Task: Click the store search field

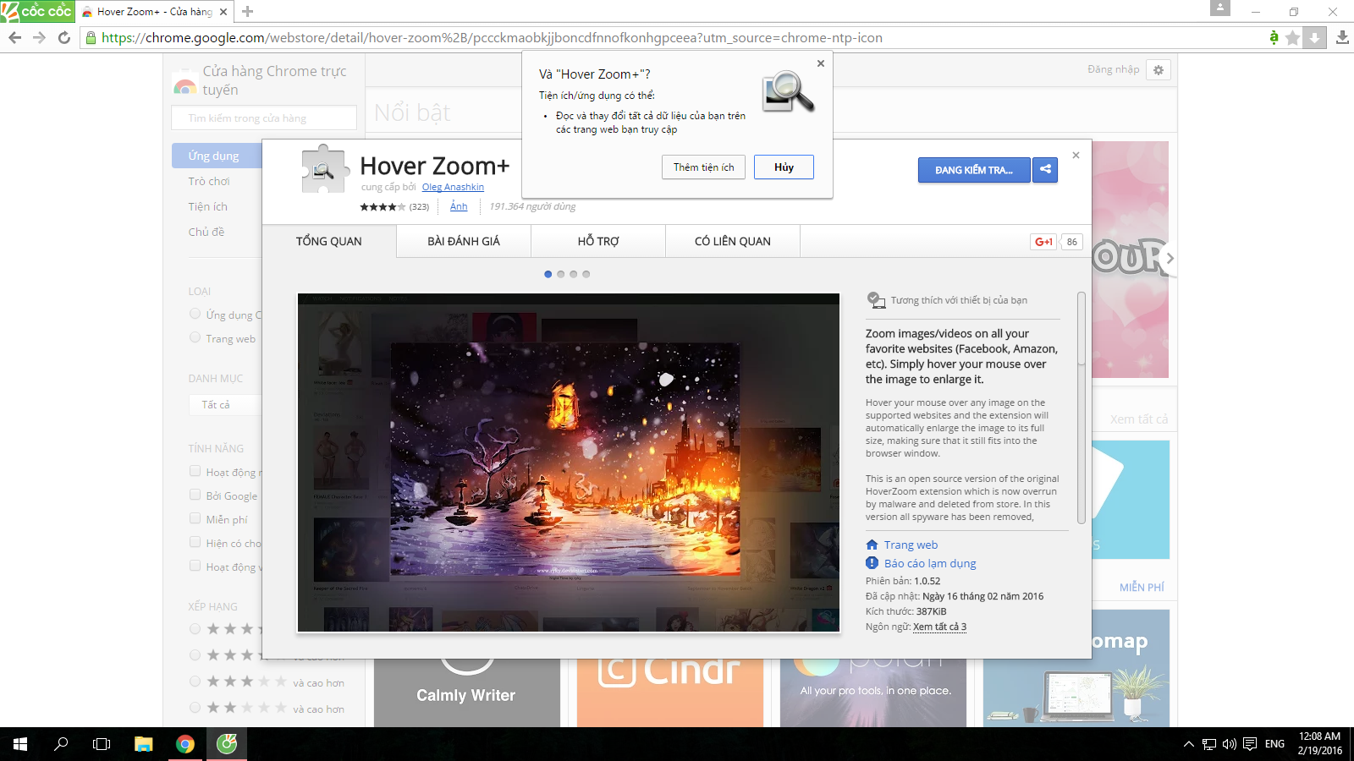Action: click(264, 118)
